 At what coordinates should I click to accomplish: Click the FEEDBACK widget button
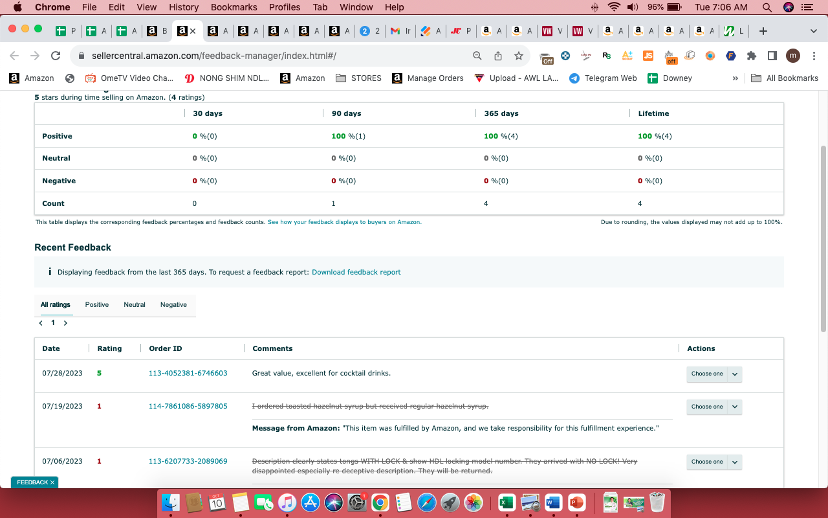(35, 482)
